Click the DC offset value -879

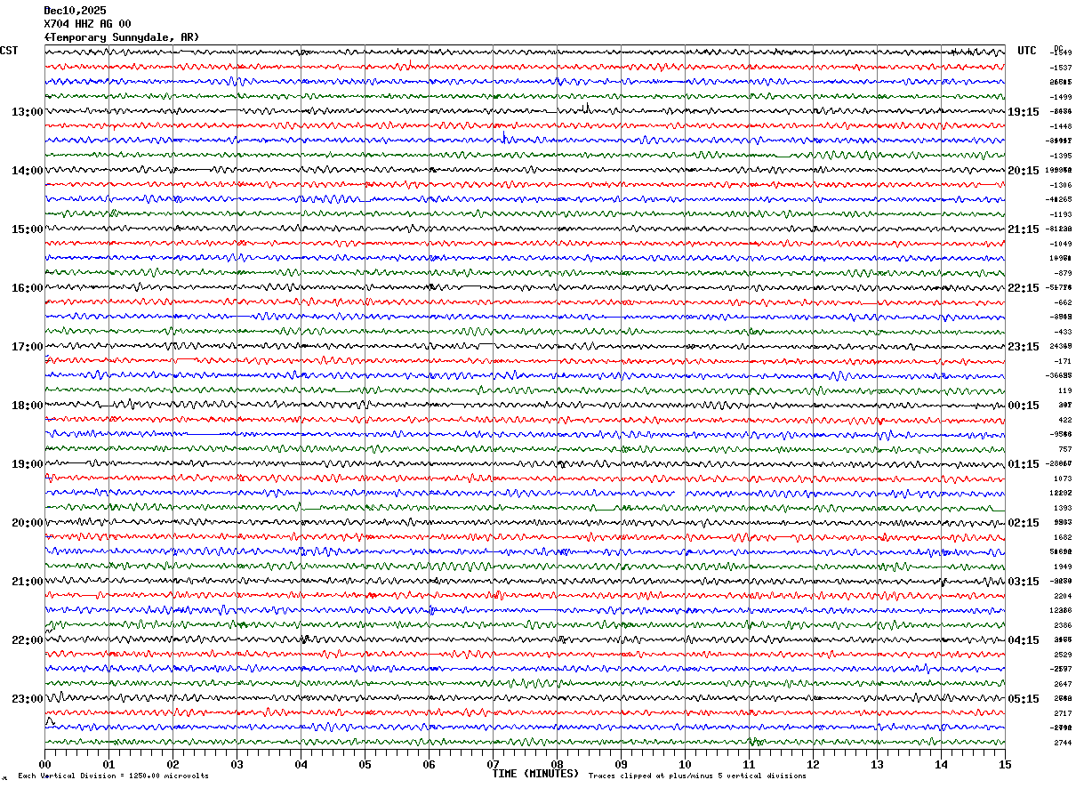pyautogui.click(x=1063, y=273)
